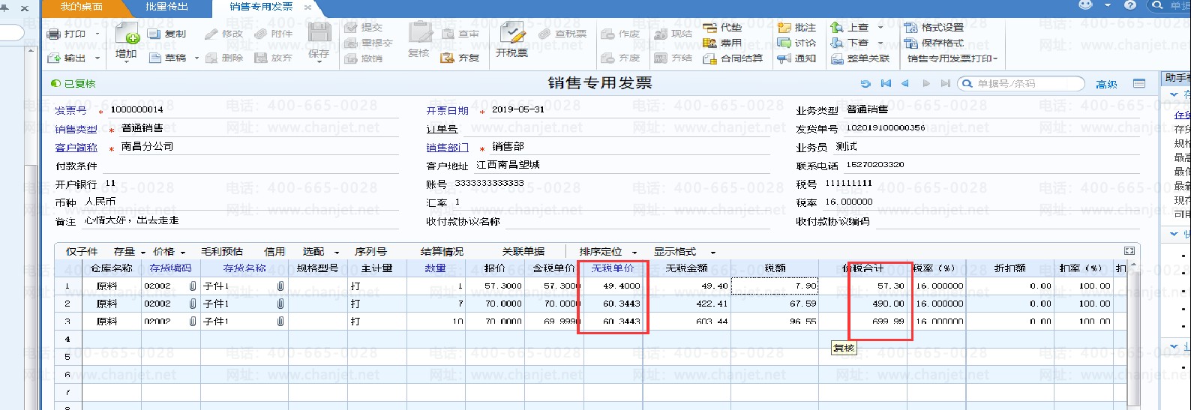This screenshot has height=410, width=1191.
Task: Click the 通知 notify megaphone icon
Action: pyautogui.click(x=784, y=58)
